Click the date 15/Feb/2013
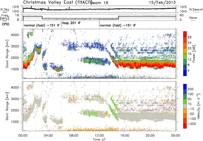Viewport: 203px width, 141px height. (x=162, y=2)
